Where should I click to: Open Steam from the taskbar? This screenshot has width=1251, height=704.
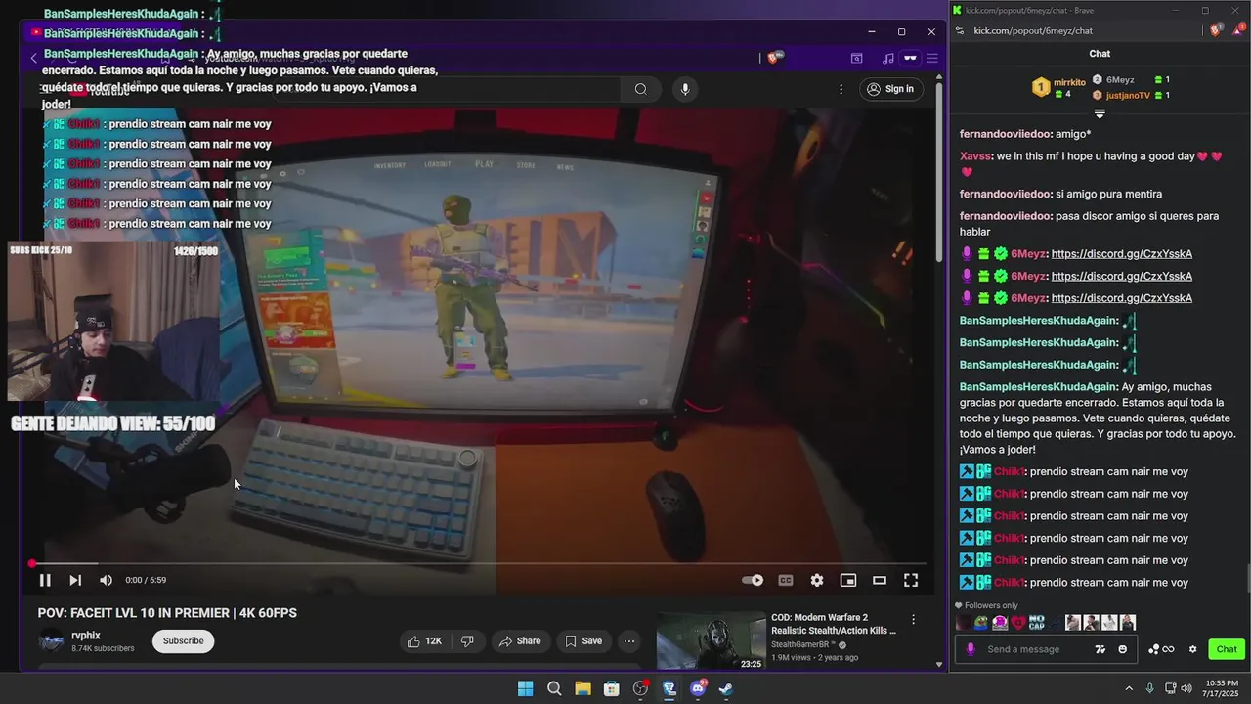(x=726, y=688)
